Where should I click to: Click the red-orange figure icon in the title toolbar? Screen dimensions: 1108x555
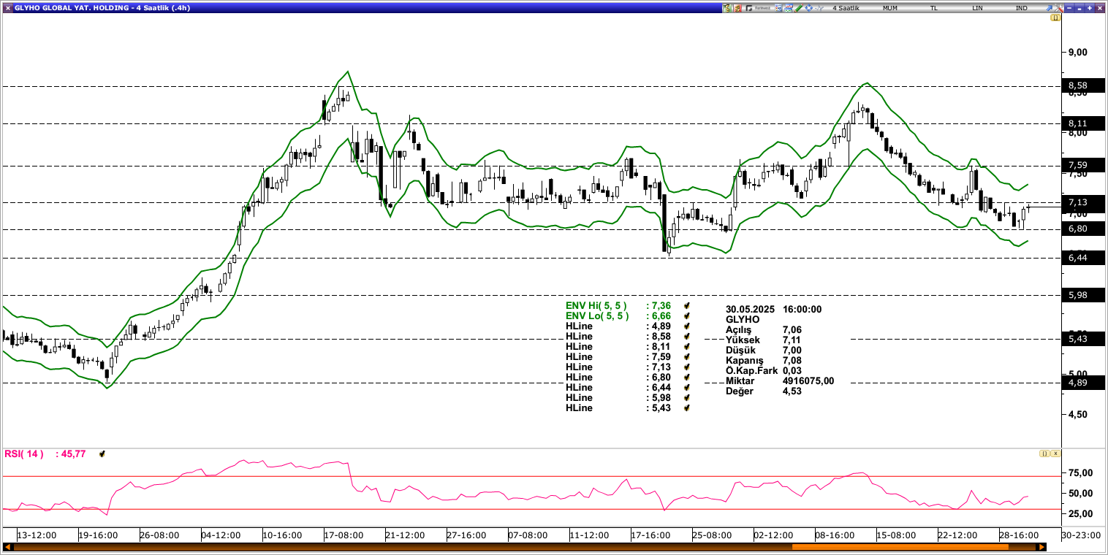coord(737,8)
